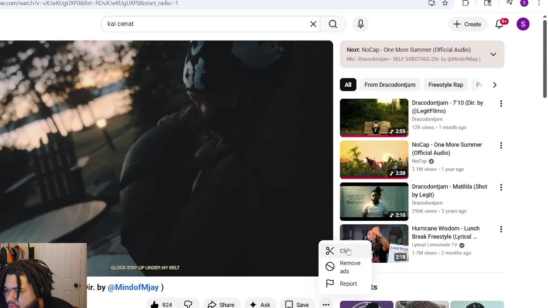The image size is (548, 308).
Task: Open the account avatar menu
Action: coord(523,24)
